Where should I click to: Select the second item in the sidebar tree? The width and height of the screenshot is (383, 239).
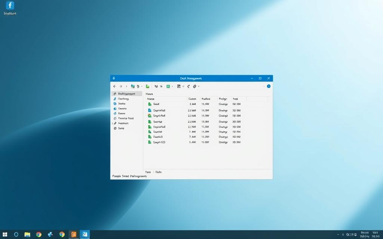coord(123,99)
